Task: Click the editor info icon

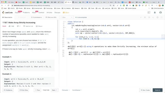Action: point(141,17)
